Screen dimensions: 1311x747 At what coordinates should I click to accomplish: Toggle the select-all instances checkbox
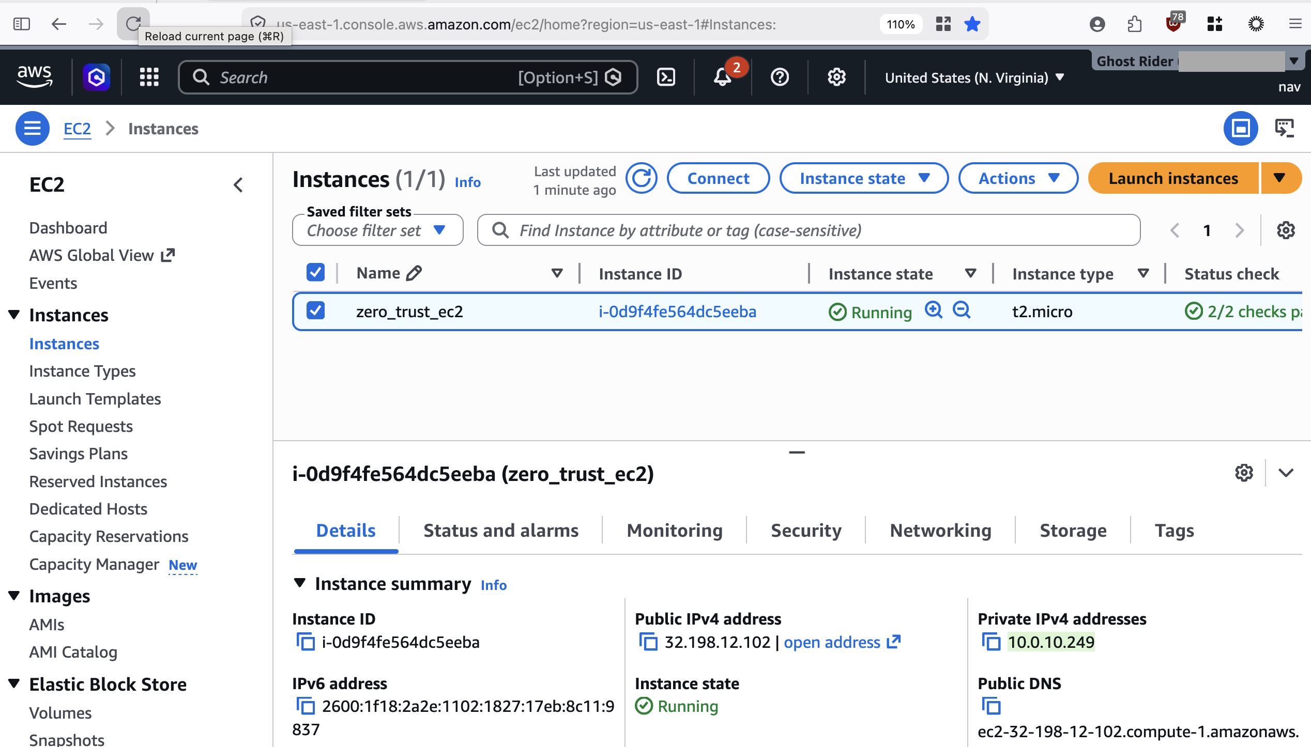click(315, 272)
